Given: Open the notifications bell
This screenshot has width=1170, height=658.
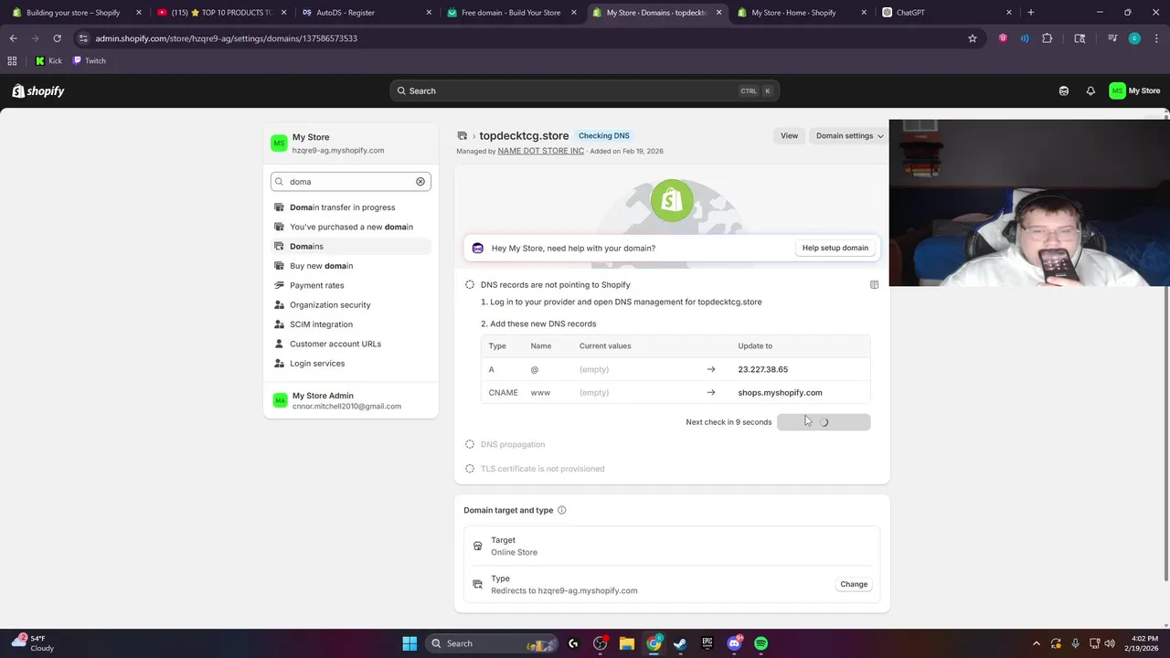Looking at the screenshot, I should click(x=1090, y=90).
